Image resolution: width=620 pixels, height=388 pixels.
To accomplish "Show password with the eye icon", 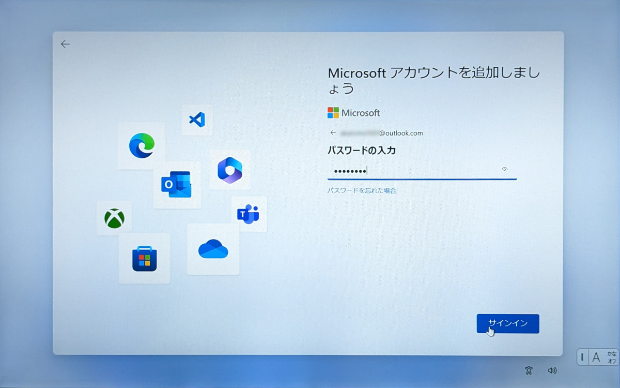I will pyautogui.click(x=505, y=169).
